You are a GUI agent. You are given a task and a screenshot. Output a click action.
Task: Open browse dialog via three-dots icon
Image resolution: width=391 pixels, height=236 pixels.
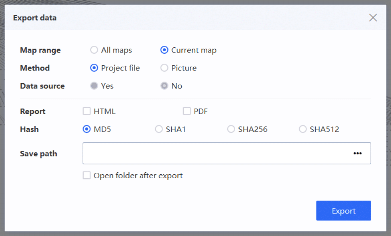tap(358, 153)
